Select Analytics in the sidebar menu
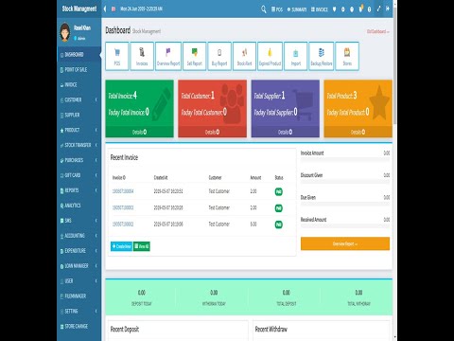This screenshot has width=454, height=341. 79,206
